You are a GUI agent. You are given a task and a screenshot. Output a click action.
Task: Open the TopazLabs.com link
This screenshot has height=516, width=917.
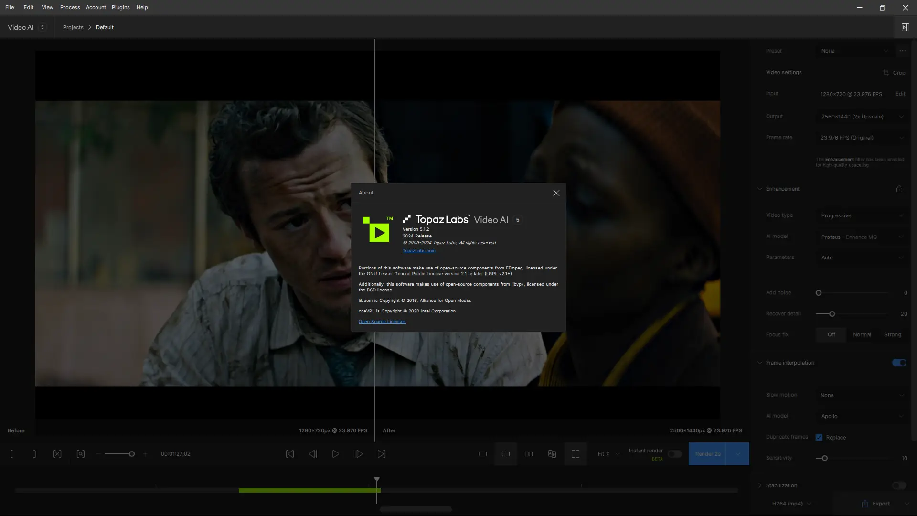click(418, 251)
